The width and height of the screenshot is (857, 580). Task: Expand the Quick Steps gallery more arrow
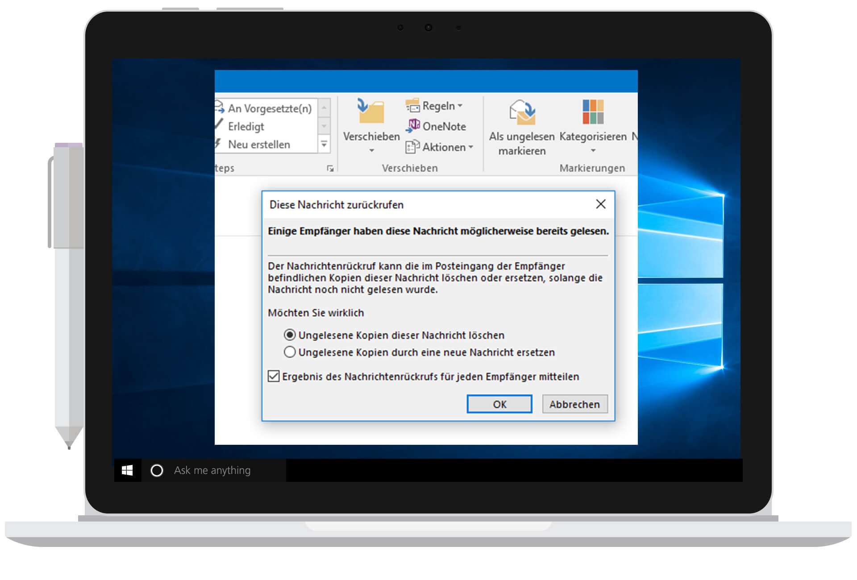324,144
